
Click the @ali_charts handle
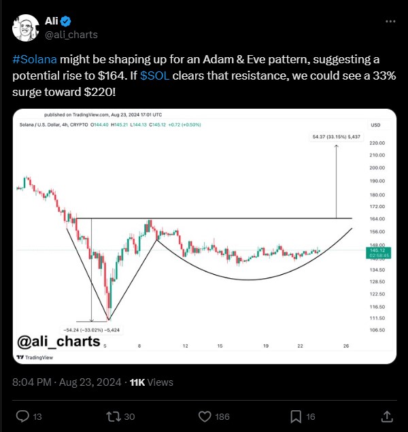[71, 35]
